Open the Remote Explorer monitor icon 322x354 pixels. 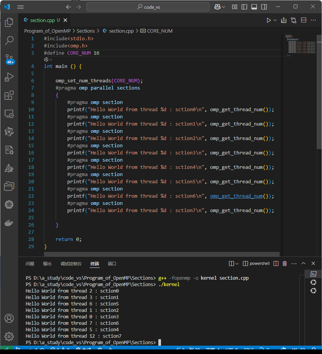tap(9, 113)
